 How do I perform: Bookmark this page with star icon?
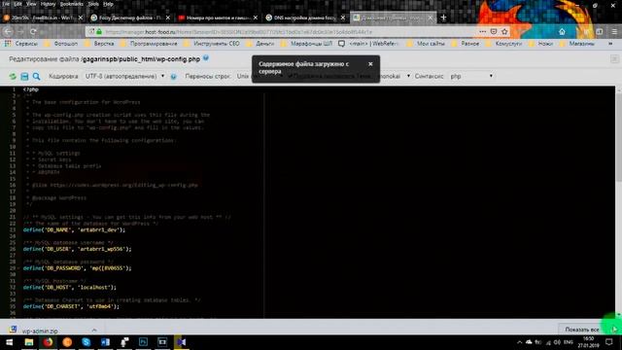(504, 32)
